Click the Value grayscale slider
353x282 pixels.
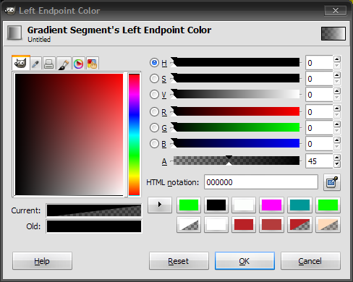pos(237,94)
